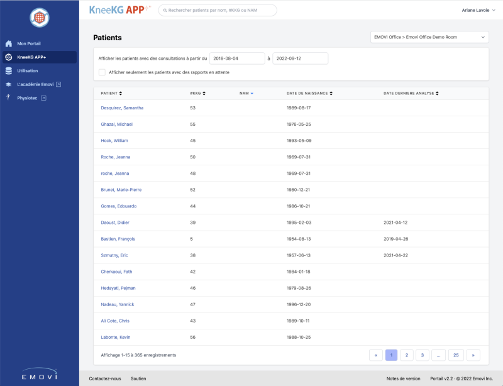Click the L'académie Emovi graduation cap icon
The height and width of the screenshot is (386, 503).
[9, 84]
